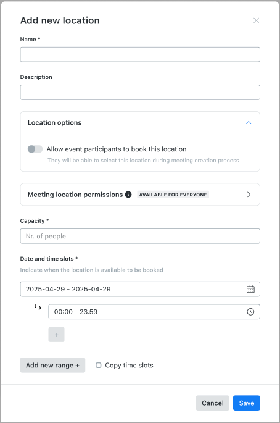Check the Copy time slots checkbox
The height and width of the screenshot is (423, 280).
point(98,365)
